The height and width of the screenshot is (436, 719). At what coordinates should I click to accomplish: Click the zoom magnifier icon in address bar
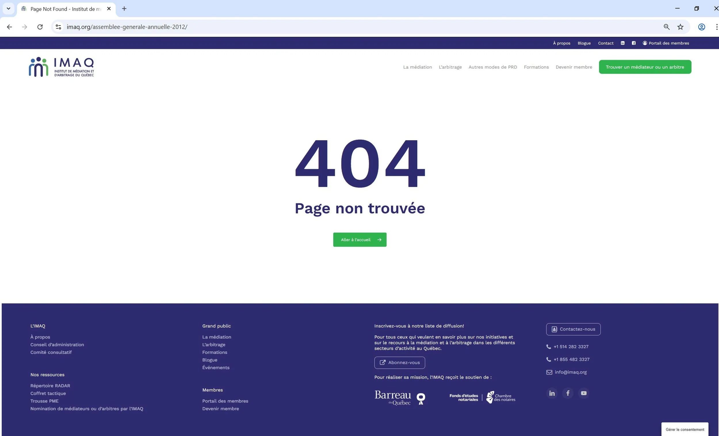pyautogui.click(x=666, y=27)
